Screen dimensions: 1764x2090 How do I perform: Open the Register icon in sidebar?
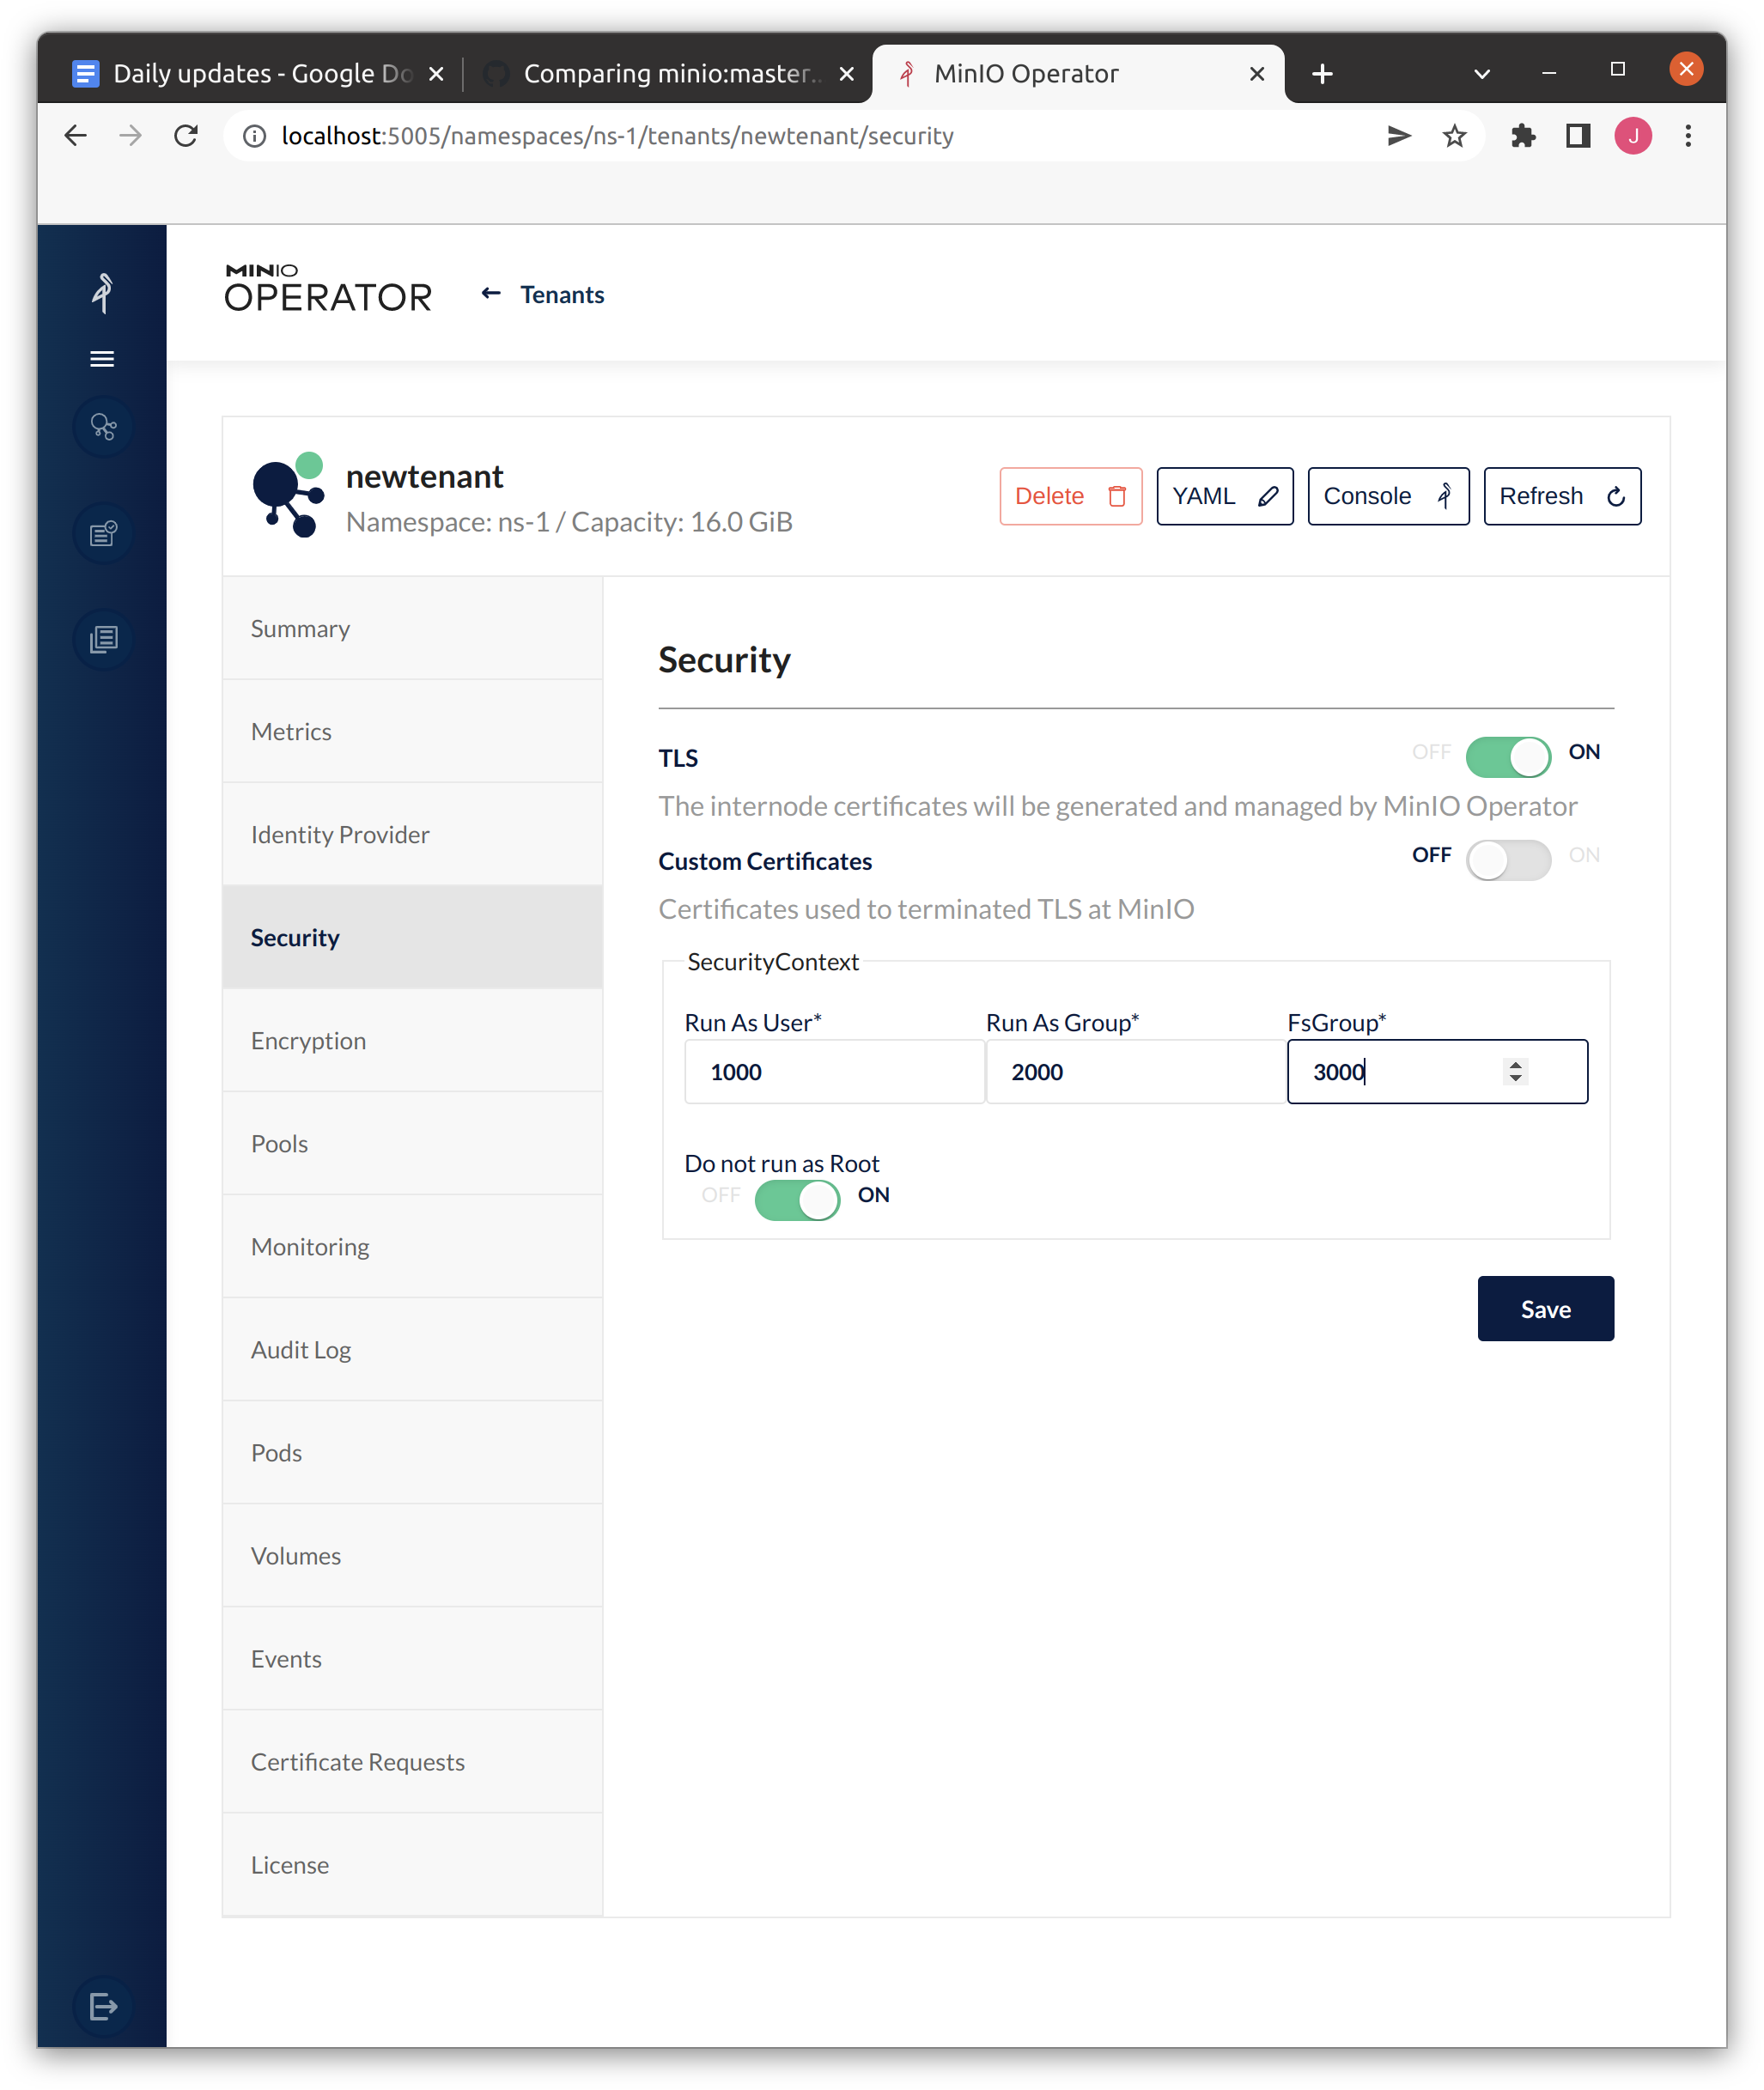[x=103, y=533]
